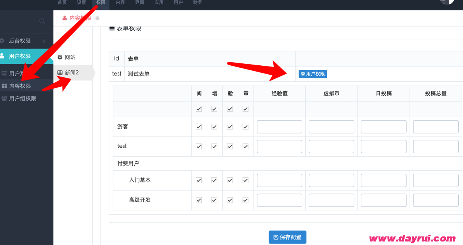Click the group icon beside 用户组权限
This screenshot has width=463, height=245.
point(4,98)
